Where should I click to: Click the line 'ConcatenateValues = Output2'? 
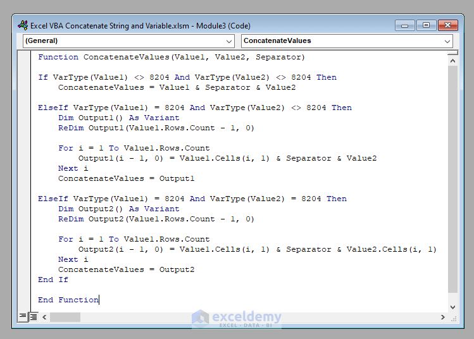coord(127,269)
